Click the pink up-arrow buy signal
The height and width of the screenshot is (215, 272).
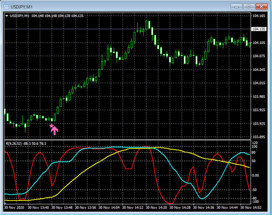click(55, 130)
